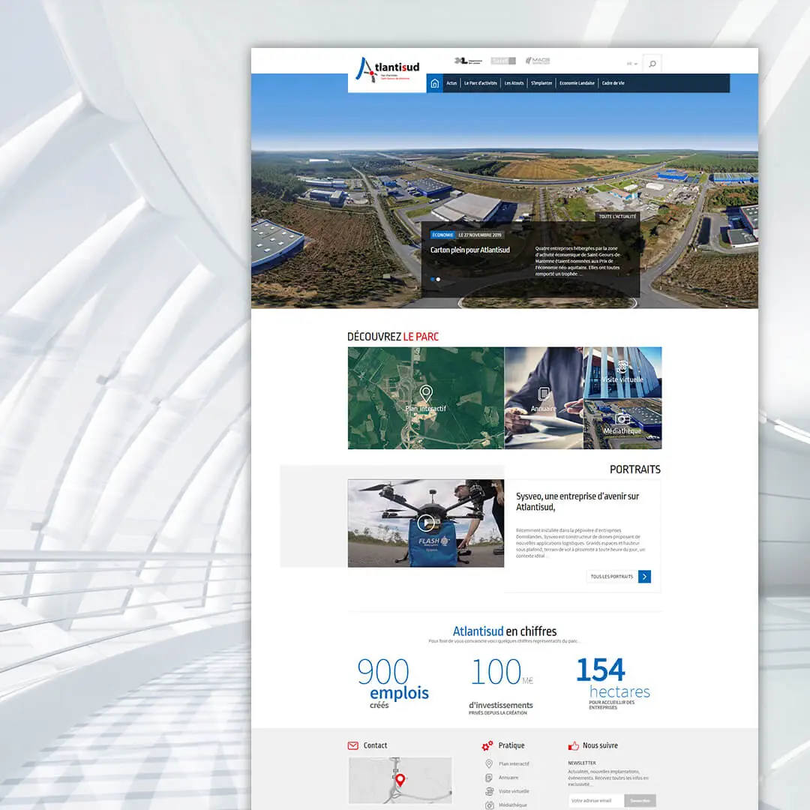Click the 900 emplois créés figure

tap(392, 683)
